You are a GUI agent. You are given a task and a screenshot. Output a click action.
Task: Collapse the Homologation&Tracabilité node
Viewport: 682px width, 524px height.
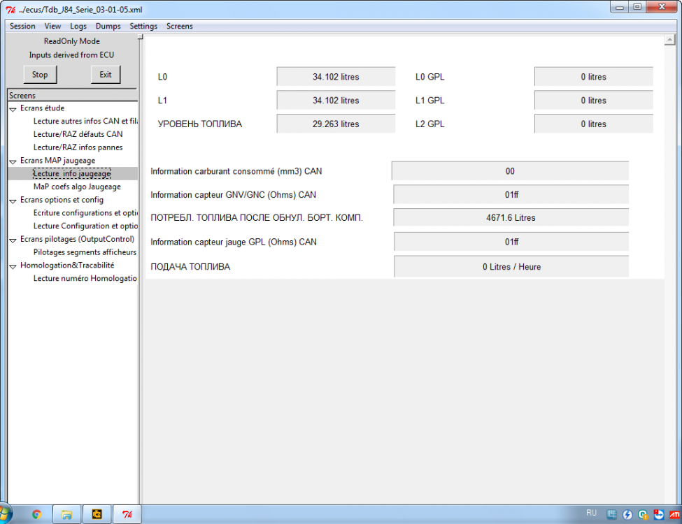pyautogui.click(x=13, y=266)
